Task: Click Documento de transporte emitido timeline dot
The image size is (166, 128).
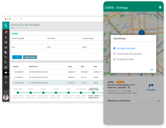Action: [x=93, y=93]
